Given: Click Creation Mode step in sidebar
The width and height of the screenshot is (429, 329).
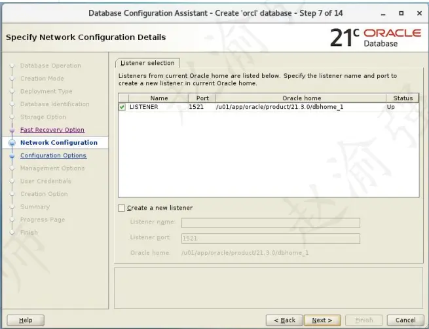Looking at the screenshot, I should pos(42,79).
